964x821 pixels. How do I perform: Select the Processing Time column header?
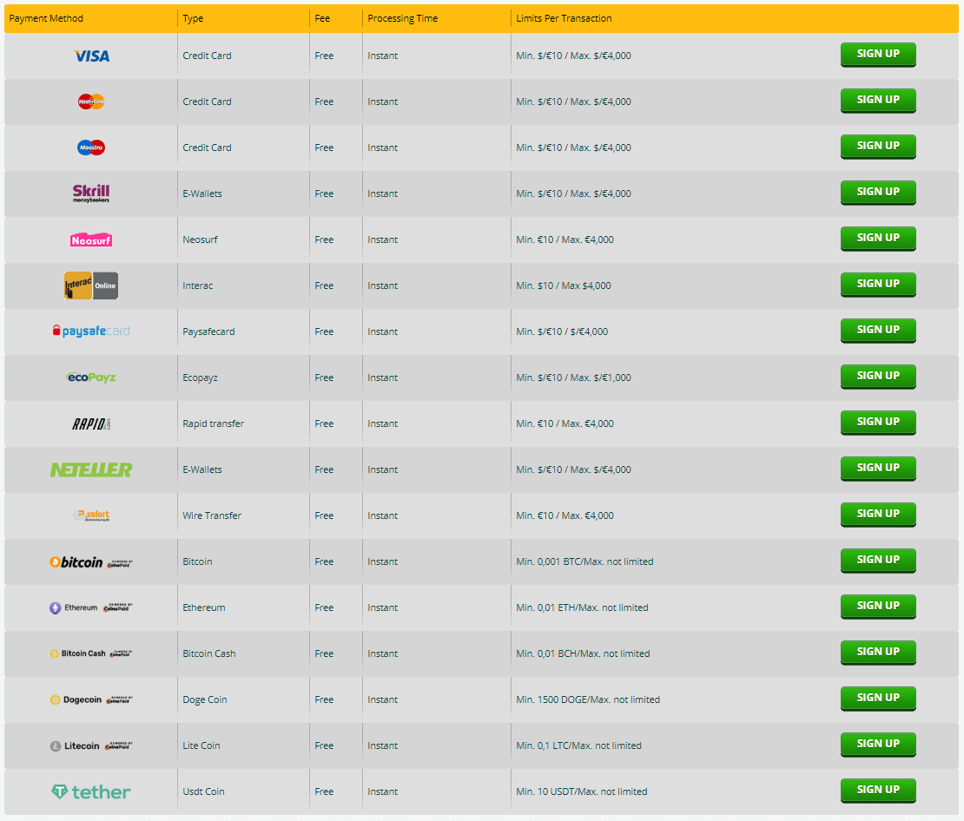pyautogui.click(x=403, y=18)
